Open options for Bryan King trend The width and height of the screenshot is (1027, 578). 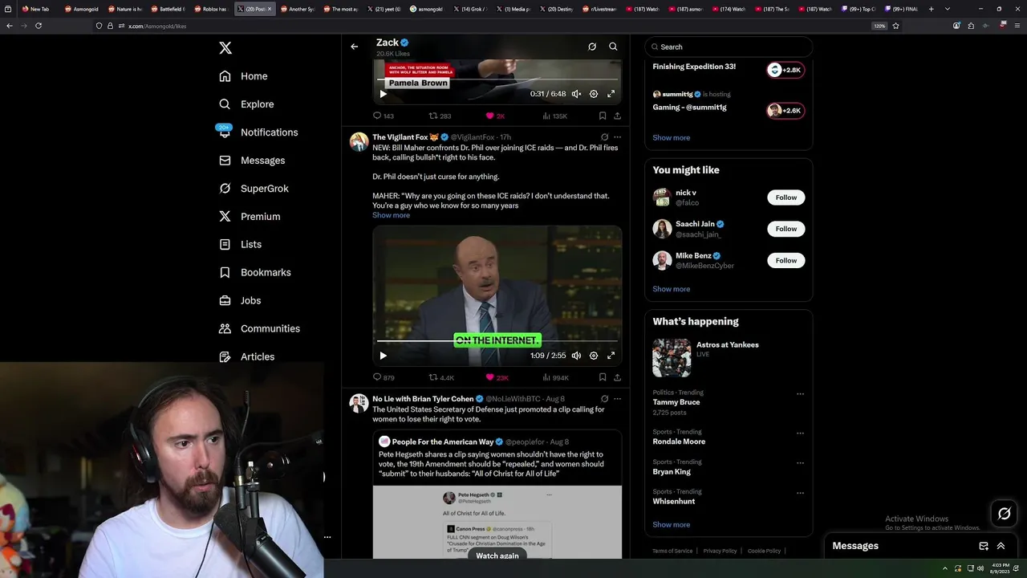(x=800, y=463)
